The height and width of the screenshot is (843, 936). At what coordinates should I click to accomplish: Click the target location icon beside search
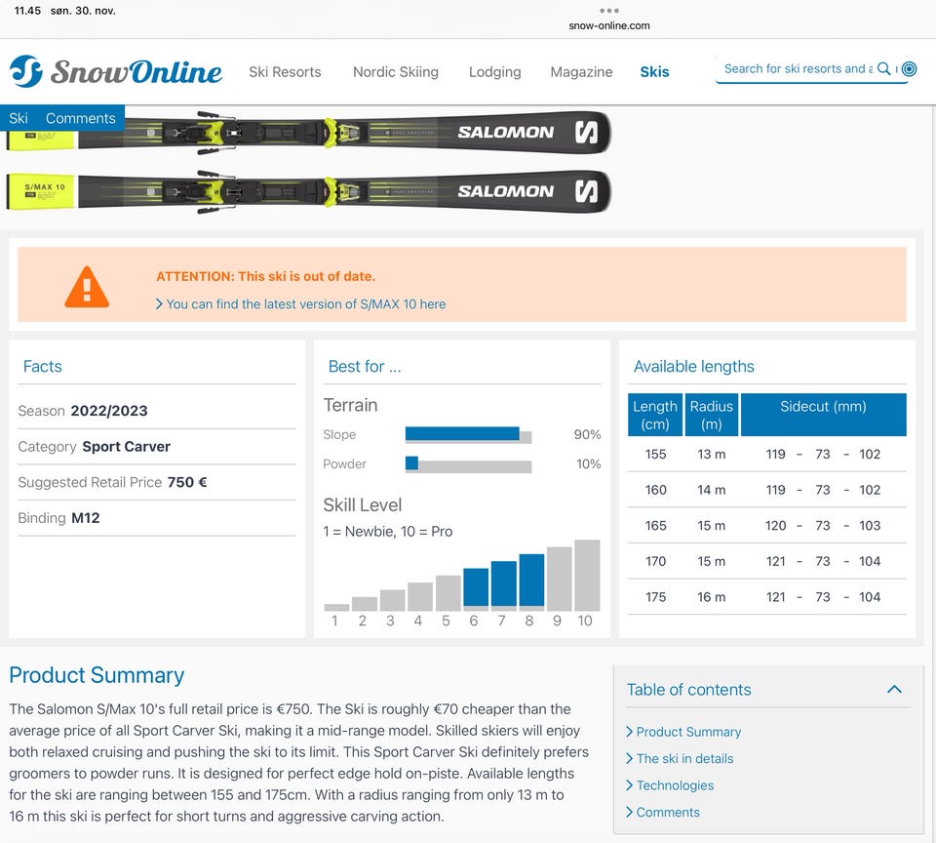click(909, 68)
